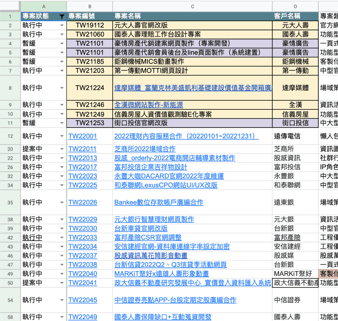The width and height of the screenshot is (338, 321).
Task: Open the TW22037 project number link
Action: [83, 256]
